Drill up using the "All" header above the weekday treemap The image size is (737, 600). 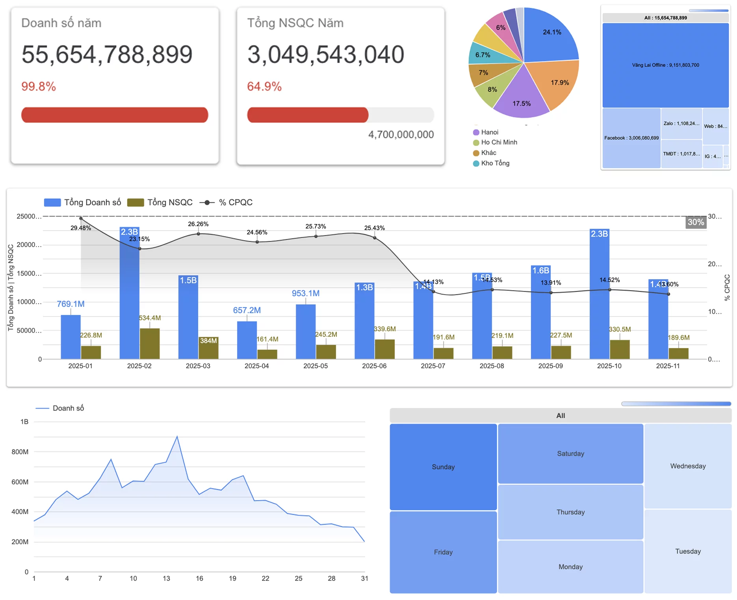click(x=560, y=415)
